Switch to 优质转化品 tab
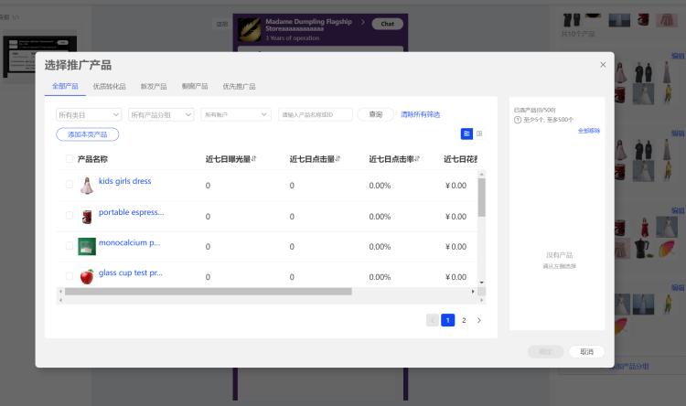 (109, 86)
